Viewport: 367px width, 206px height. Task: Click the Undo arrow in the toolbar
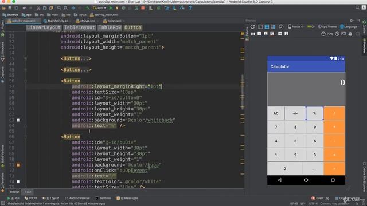(24, 8)
